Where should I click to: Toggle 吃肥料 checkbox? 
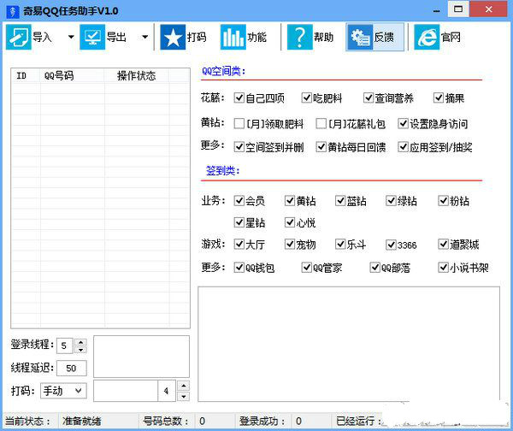(x=307, y=97)
